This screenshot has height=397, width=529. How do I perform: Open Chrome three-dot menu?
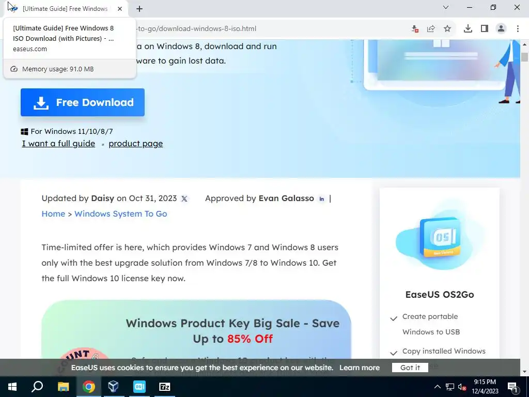(518, 29)
